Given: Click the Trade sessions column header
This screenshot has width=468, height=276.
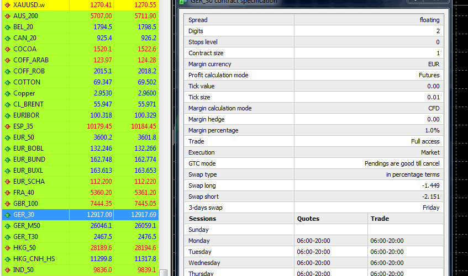Looking at the screenshot, I should [x=380, y=219].
